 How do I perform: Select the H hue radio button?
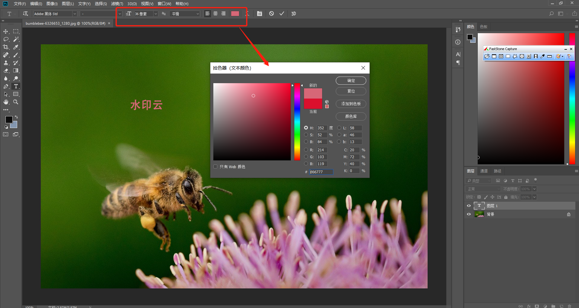(306, 128)
